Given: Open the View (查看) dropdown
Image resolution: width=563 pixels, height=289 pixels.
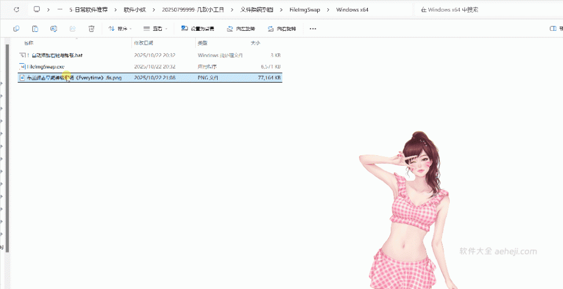Looking at the screenshot, I should point(156,29).
